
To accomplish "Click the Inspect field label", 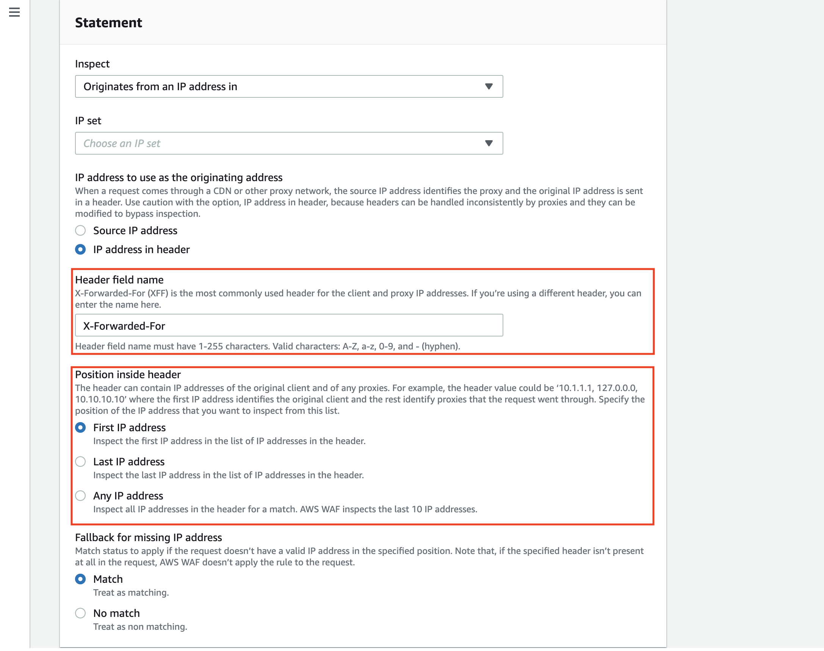I will 92,64.
